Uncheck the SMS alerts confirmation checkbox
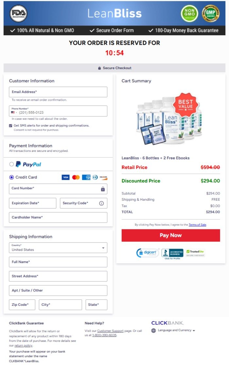Image resolution: width=229 pixels, height=365 pixels. pyautogui.click(x=10, y=125)
